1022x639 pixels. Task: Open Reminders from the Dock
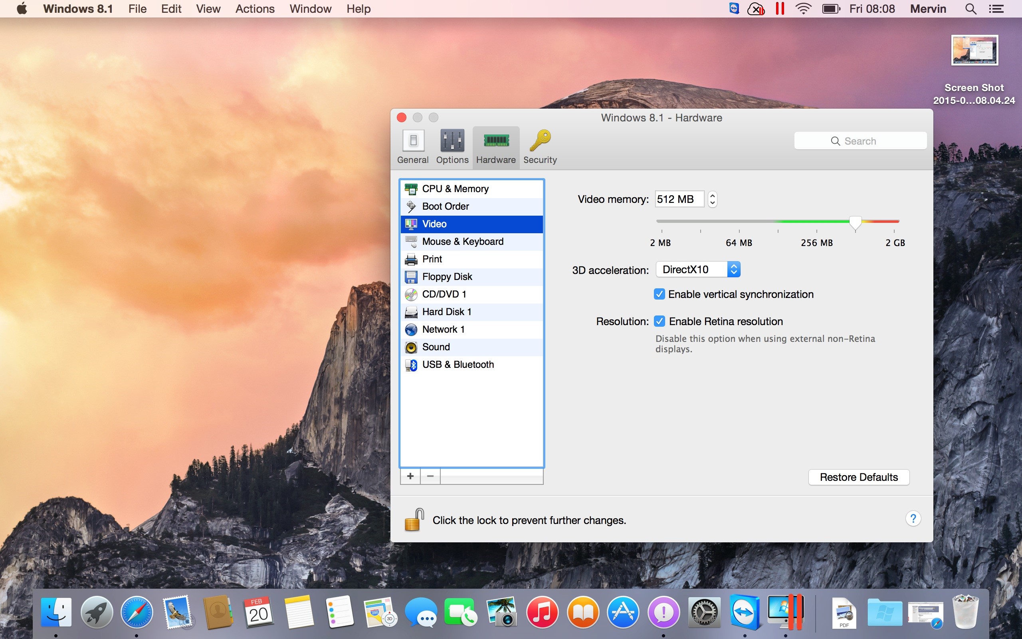340,612
